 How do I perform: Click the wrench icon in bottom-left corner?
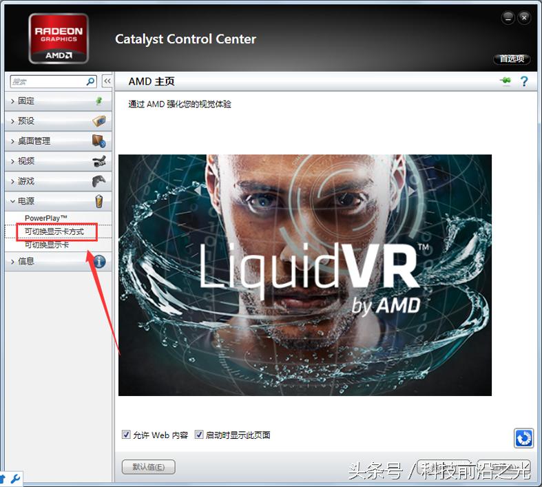(x=15, y=479)
